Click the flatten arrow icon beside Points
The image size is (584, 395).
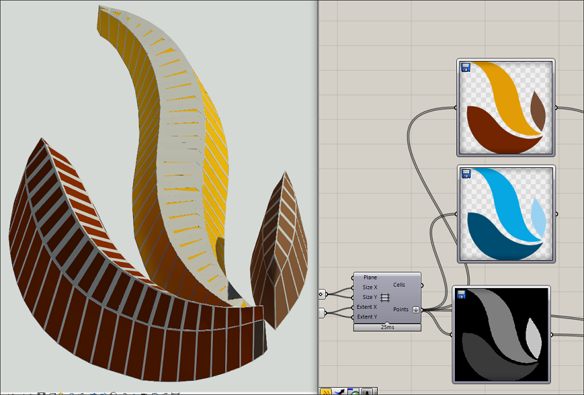coord(416,310)
